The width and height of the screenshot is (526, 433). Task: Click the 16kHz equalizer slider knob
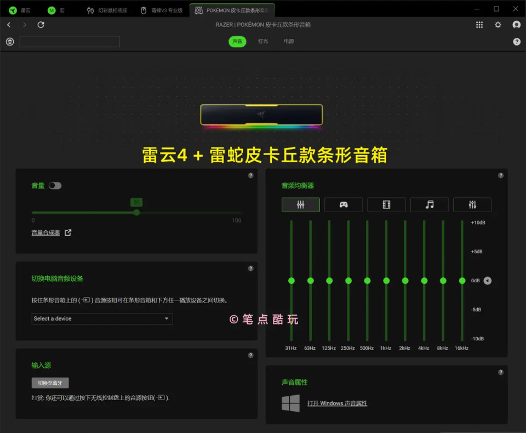coord(462,281)
